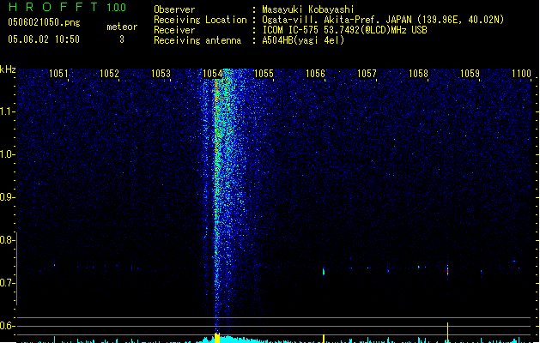
Task: Click the 'meteor' label
Action: tap(122, 27)
